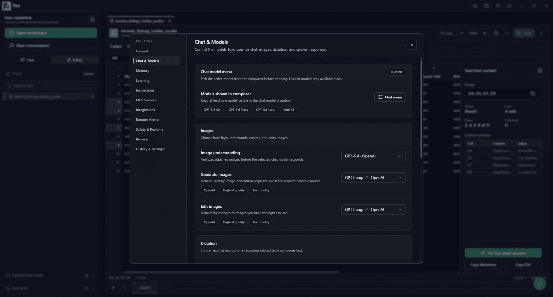Close the settings dialog with X

[412, 45]
